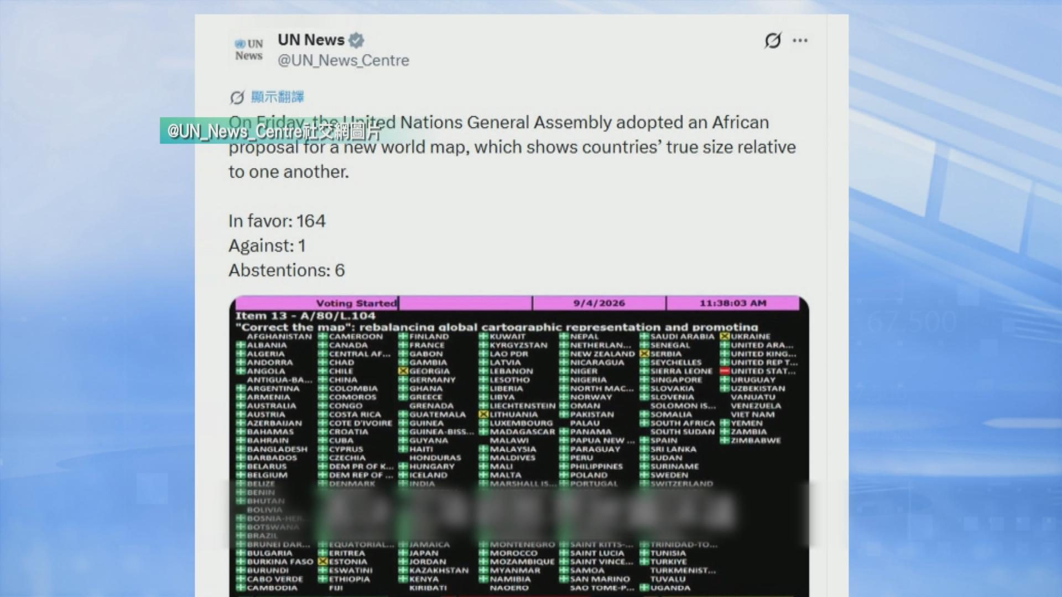Click VIET NAM on the voting board
Image resolution: width=1062 pixels, height=597 pixels.
(x=752, y=415)
